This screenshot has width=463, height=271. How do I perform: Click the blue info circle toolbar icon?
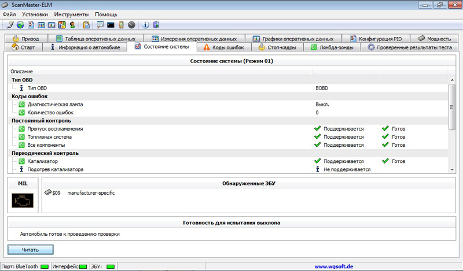click(x=145, y=25)
